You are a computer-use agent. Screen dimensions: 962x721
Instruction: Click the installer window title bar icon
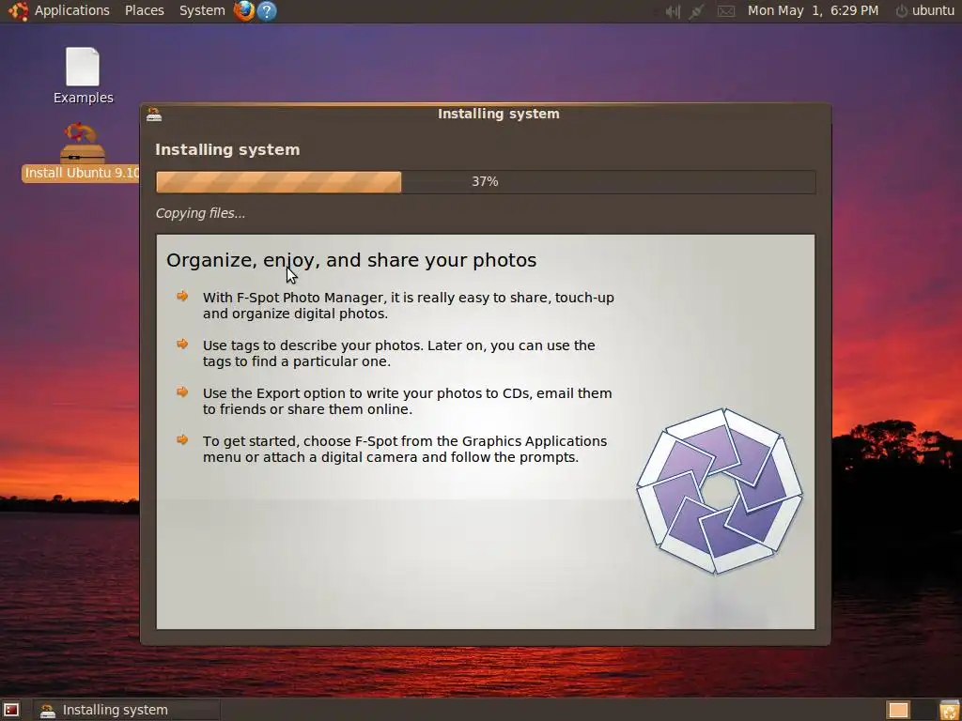(154, 114)
